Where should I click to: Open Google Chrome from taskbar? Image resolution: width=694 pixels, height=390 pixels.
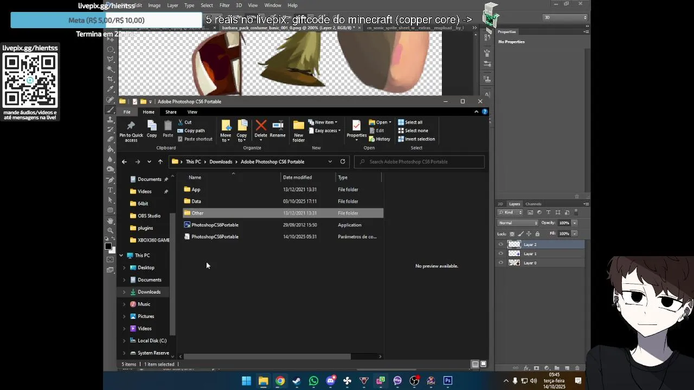[x=280, y=381]
